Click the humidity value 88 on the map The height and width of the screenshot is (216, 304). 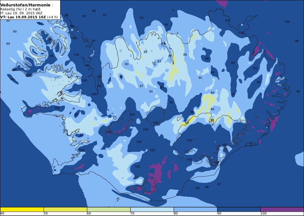tap(185, 55)
